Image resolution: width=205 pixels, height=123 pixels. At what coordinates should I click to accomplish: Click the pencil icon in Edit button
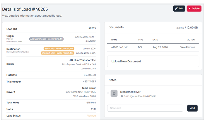(176, 8)
